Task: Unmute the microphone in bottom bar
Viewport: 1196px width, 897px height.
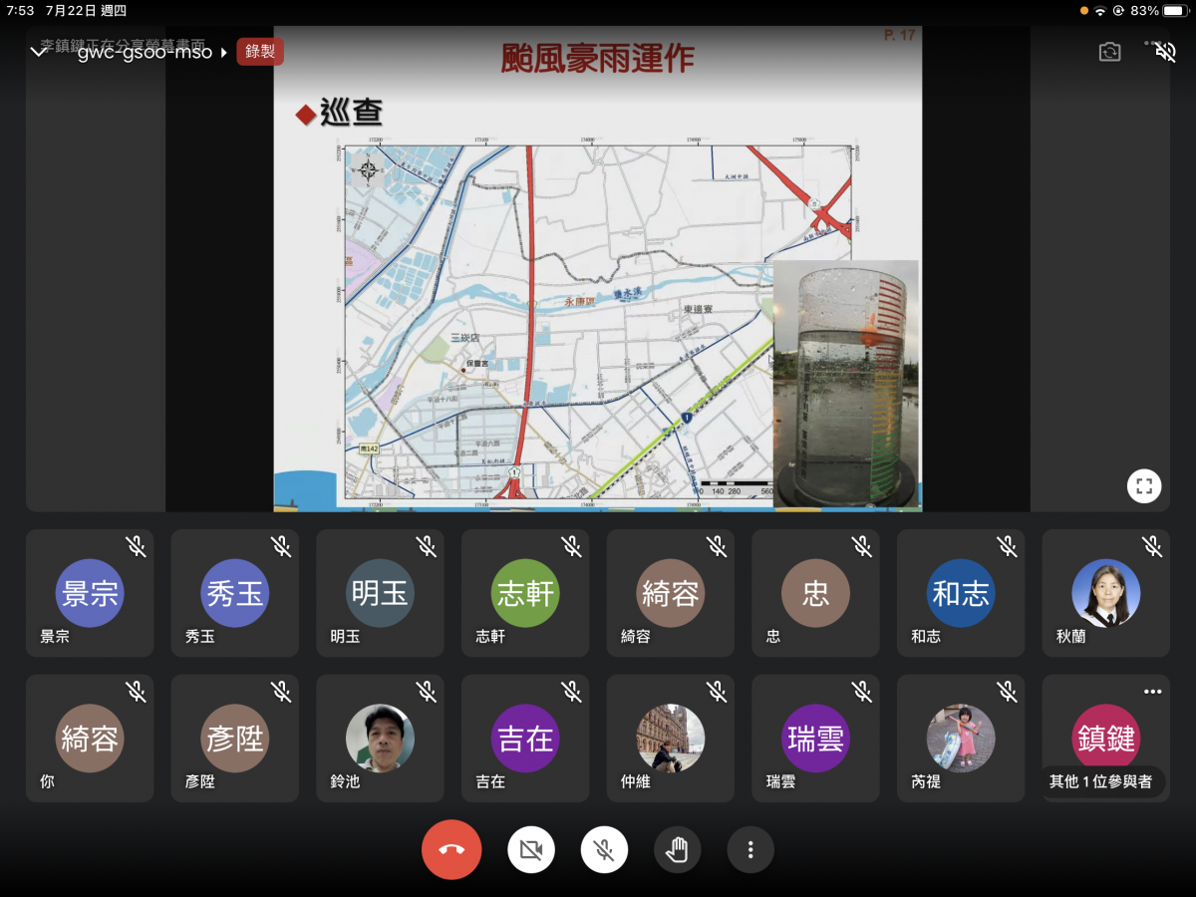Action: point(604,850)
